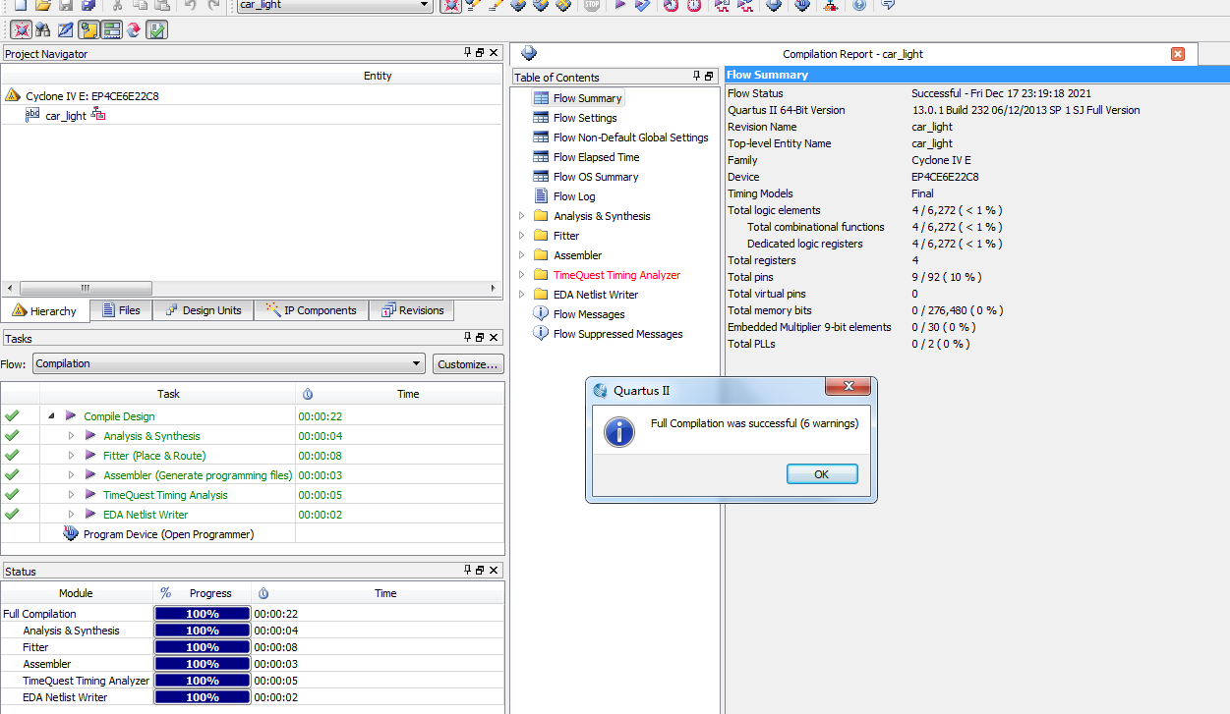Collapse the Compile Design task tree
The width and height of the screenshot is (1230, 714).
[x=51, y=416]
